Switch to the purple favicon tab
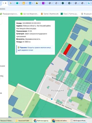92x123 pixels. point(43,3)
